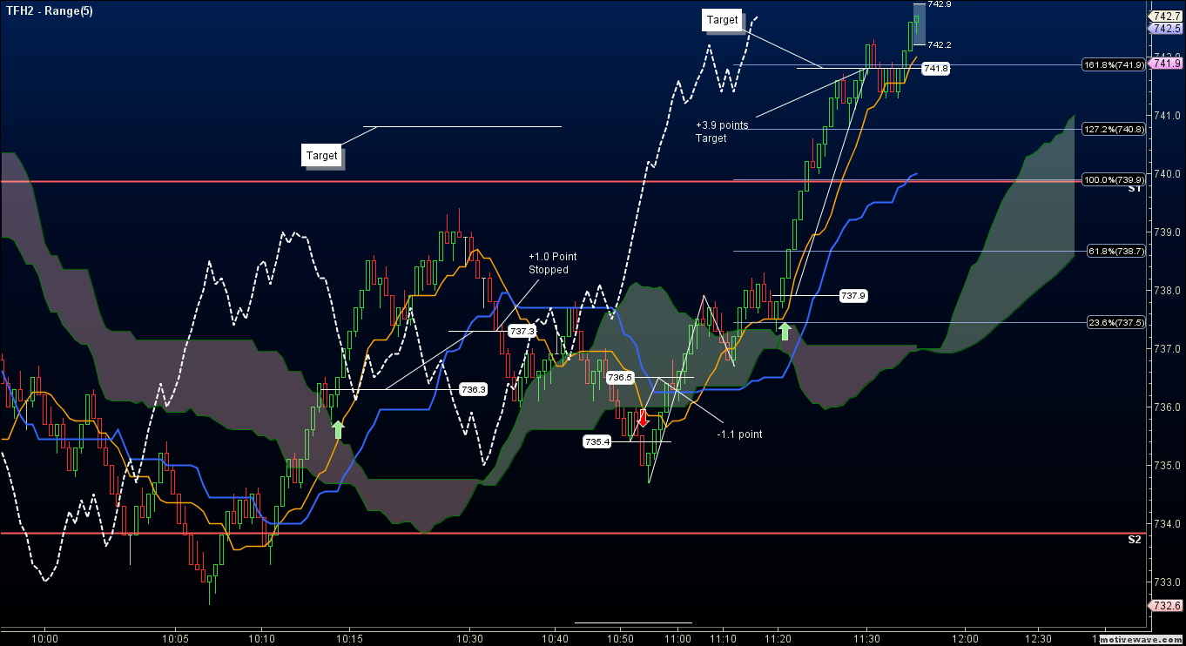Click the "+3.9 points Target" annotation
1186x646 pixels.
[722, 131]
